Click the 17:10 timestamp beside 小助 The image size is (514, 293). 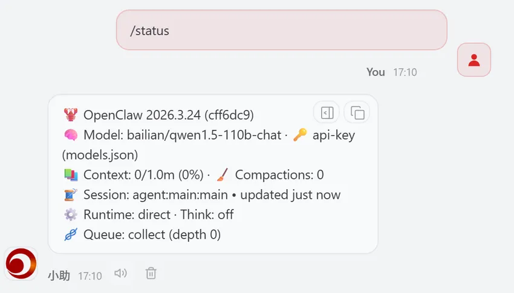click(x=90, y=276)
